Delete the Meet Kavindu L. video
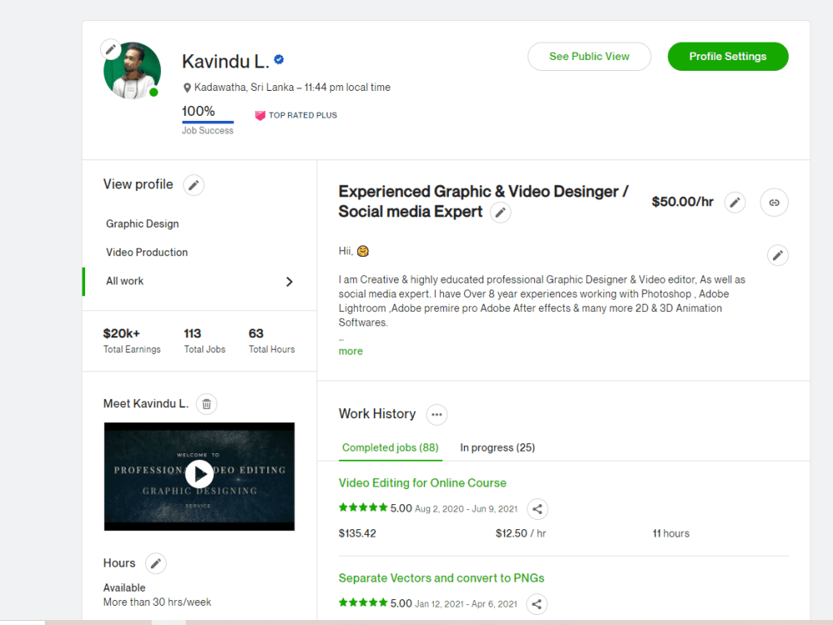833x625 pixels. coord(207,404)
